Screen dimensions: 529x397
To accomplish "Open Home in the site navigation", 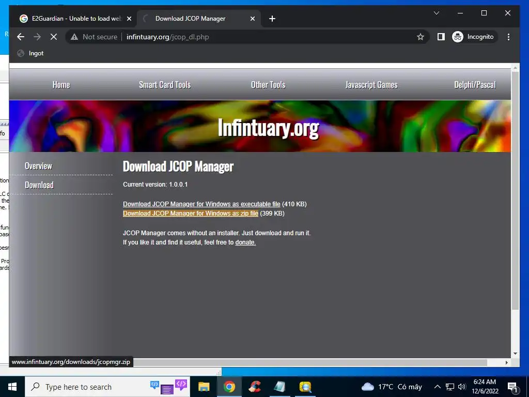I will [61, 85].
